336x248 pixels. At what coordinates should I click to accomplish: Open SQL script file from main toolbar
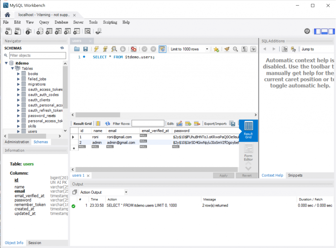tap(18, 31)
